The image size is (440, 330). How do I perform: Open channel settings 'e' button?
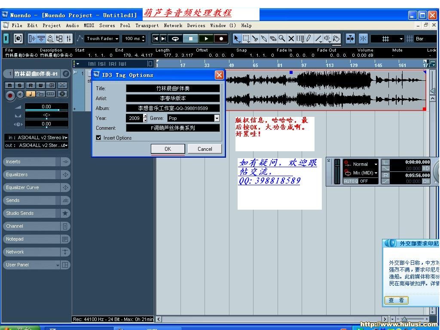coord(66,74)
